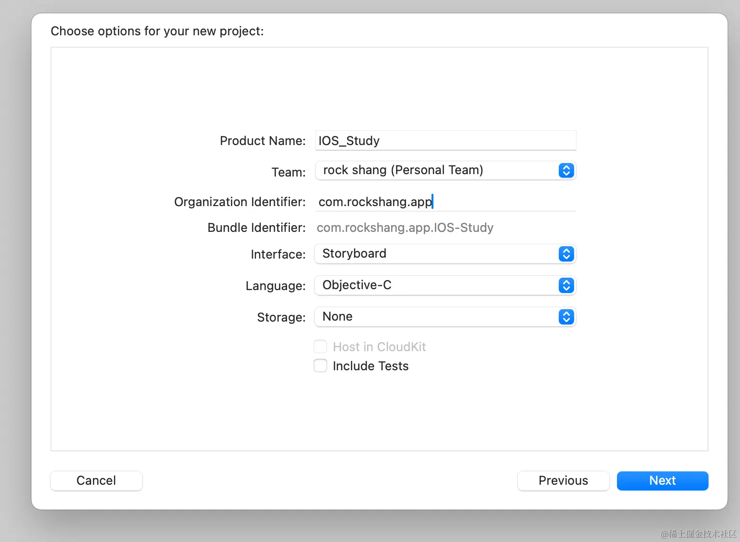This screenshot has width=740, height=542.
Task: Click the Bundle Identifier value text
Action: point(405,228)
